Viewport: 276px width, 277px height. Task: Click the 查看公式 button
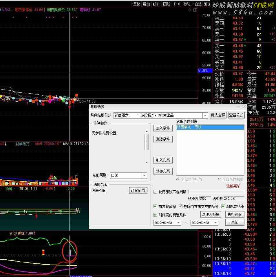tap(236, 115)
